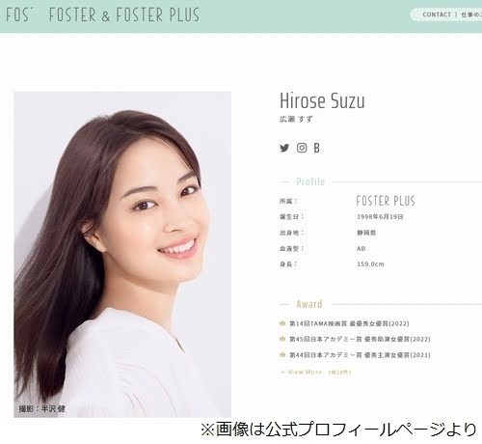Viewport: 482px width, 444px height.
Task: Click the Profile section heading
Action: [x=310, y=181]
